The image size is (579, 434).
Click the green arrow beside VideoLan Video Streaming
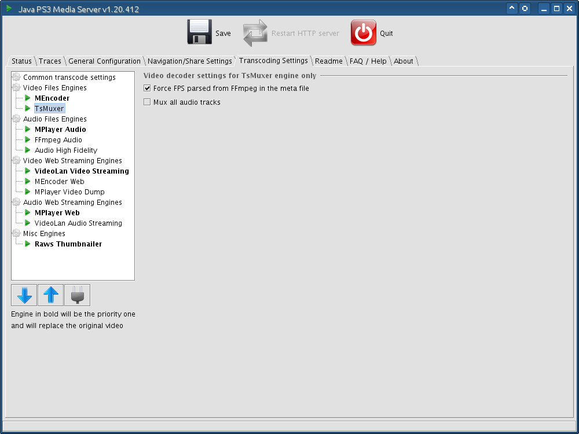(x=28, y=171)
